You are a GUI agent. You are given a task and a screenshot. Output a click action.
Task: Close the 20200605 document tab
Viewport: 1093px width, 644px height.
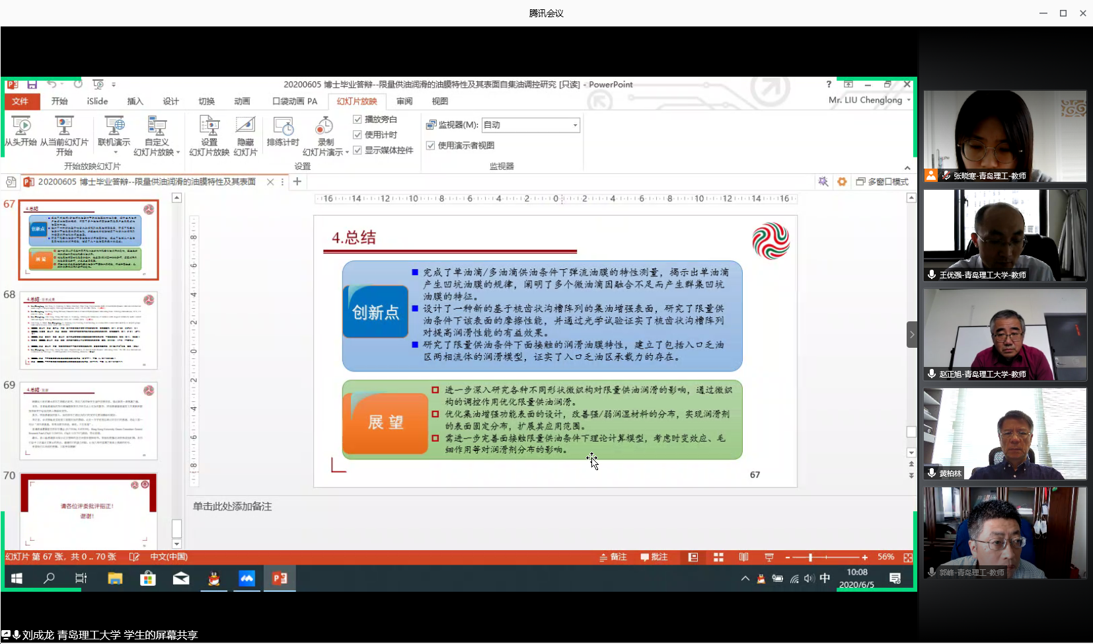click(x=270, y=182)
